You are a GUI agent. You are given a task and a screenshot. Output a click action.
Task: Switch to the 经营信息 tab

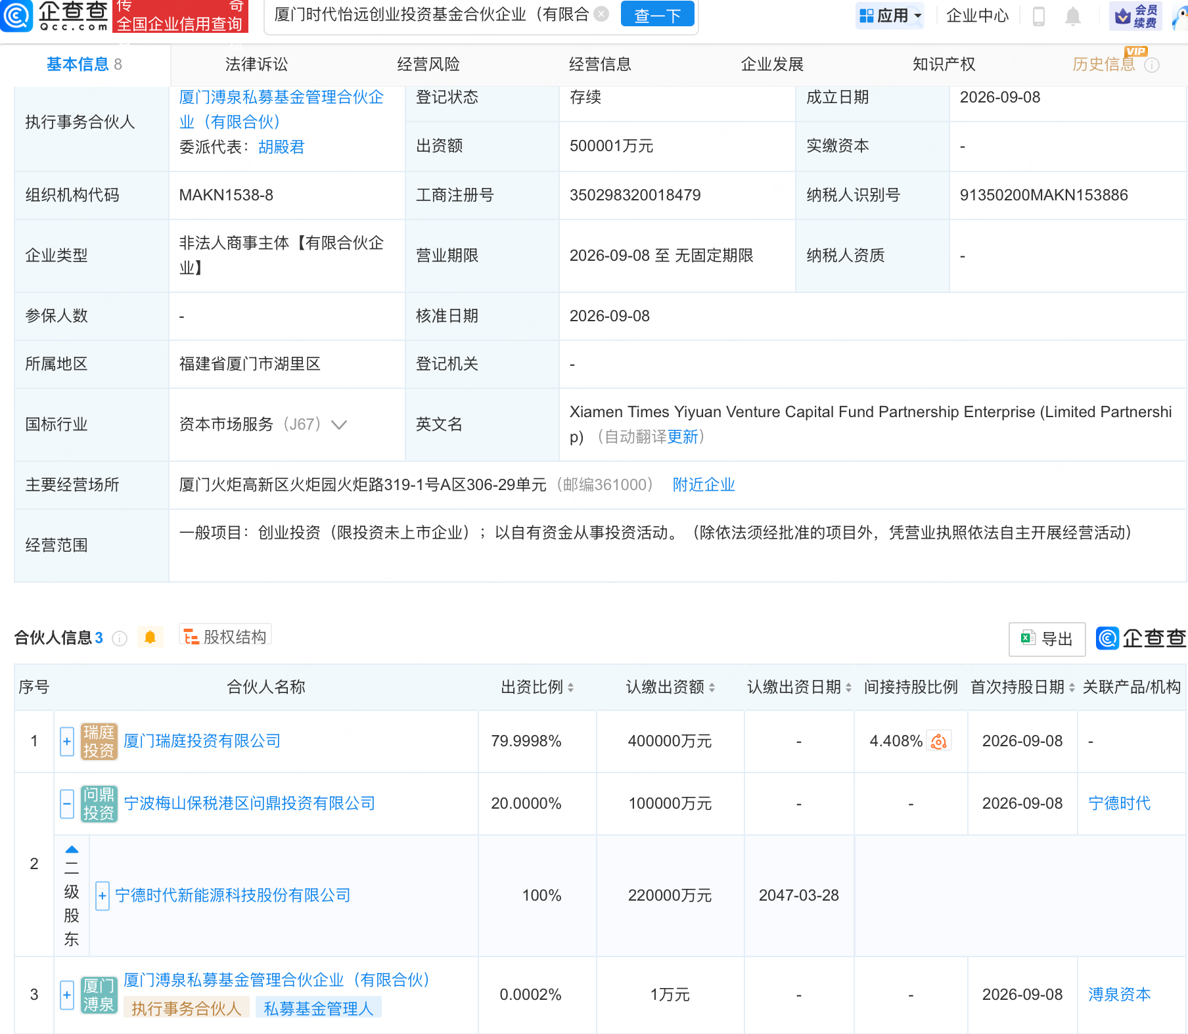600,64
